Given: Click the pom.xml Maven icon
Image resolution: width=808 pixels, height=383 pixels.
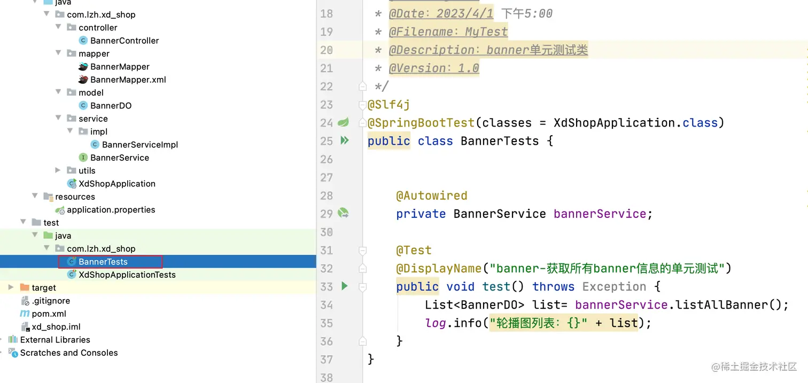Looking at the screenshot, I should coord(25,314).
